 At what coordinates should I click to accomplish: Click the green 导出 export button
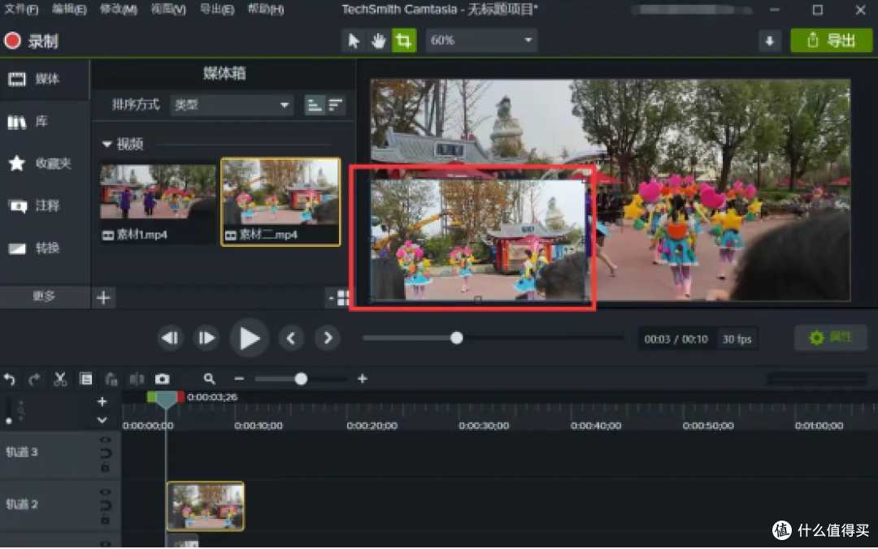tap(831, 41)
